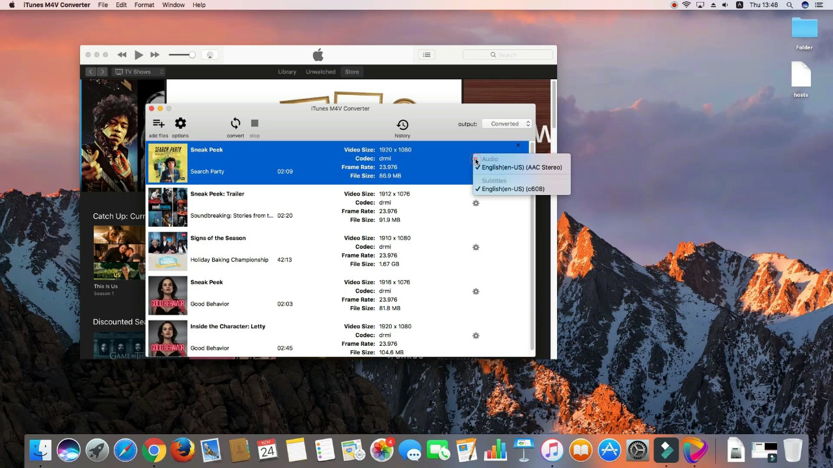
Task: Open Google Chrome from the Dock
Action: (x=154, y=450)
